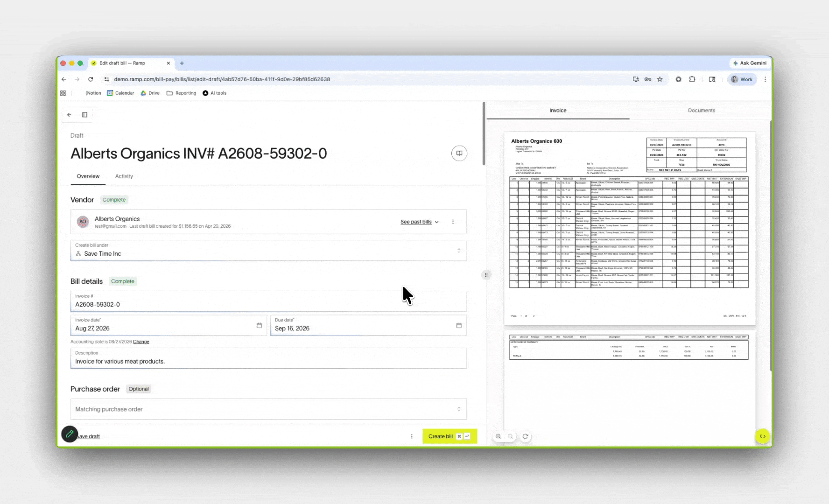Image resolution: width=829 pixels, height=504 pixels.
Task: Click the Alberts Organics vendor name
Action: [117, 219]
